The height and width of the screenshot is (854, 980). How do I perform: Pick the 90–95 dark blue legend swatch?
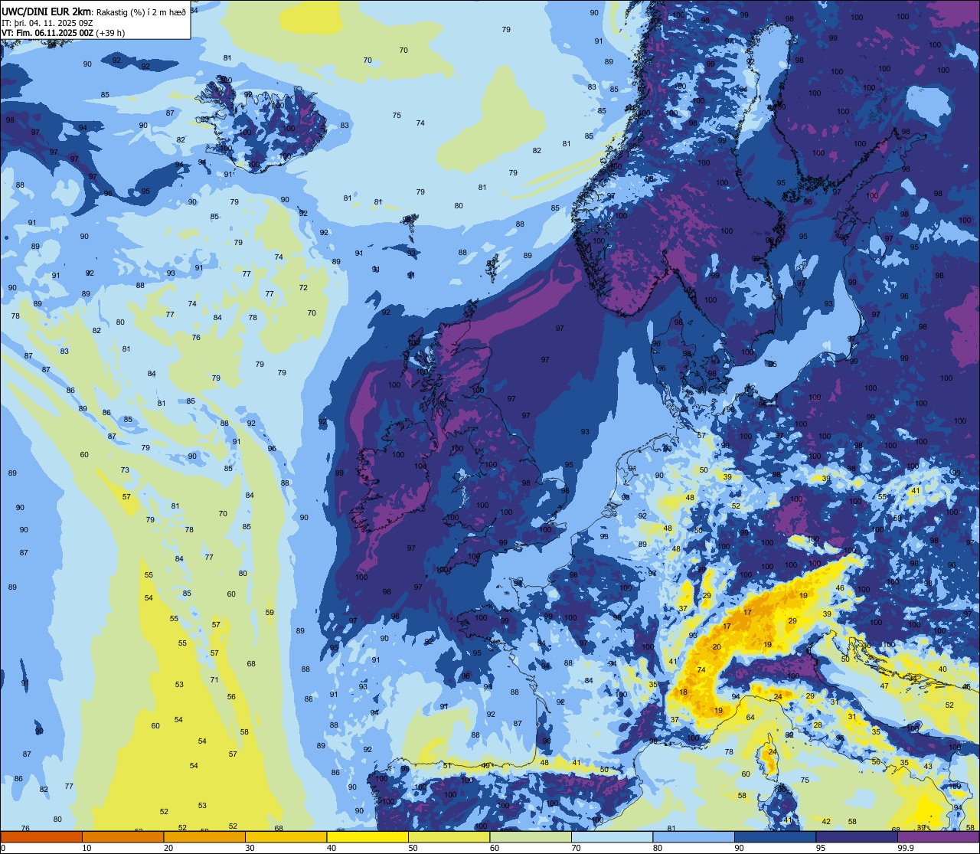[x=775, y=836]
